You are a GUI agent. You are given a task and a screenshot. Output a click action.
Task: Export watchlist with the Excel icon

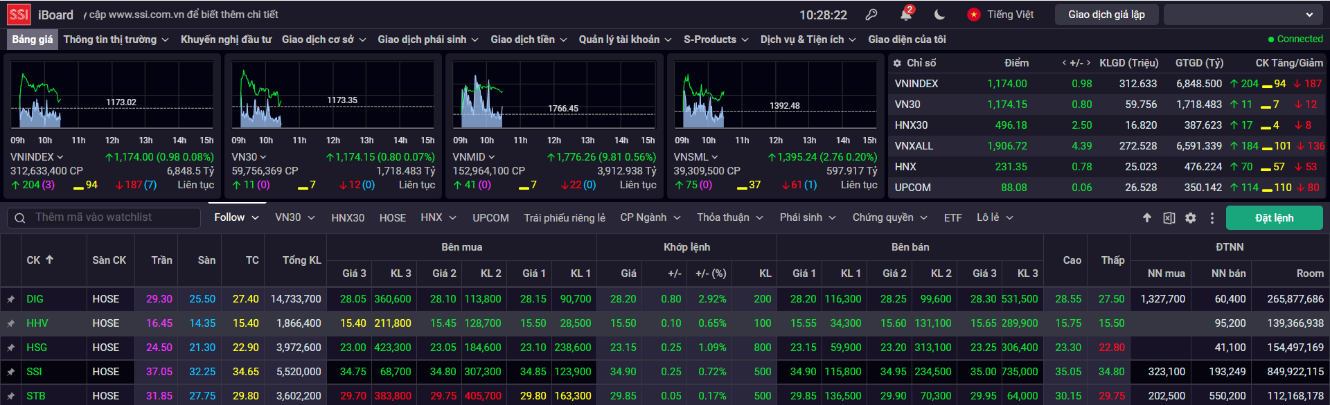click(1169, 218)
